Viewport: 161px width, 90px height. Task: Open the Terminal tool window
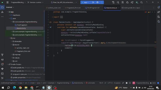point(2,73)
